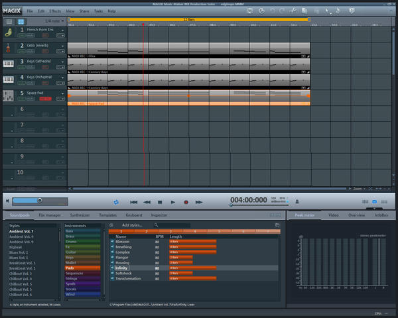
Task: Click the red Record button in transport
Action: coord(186,202)
